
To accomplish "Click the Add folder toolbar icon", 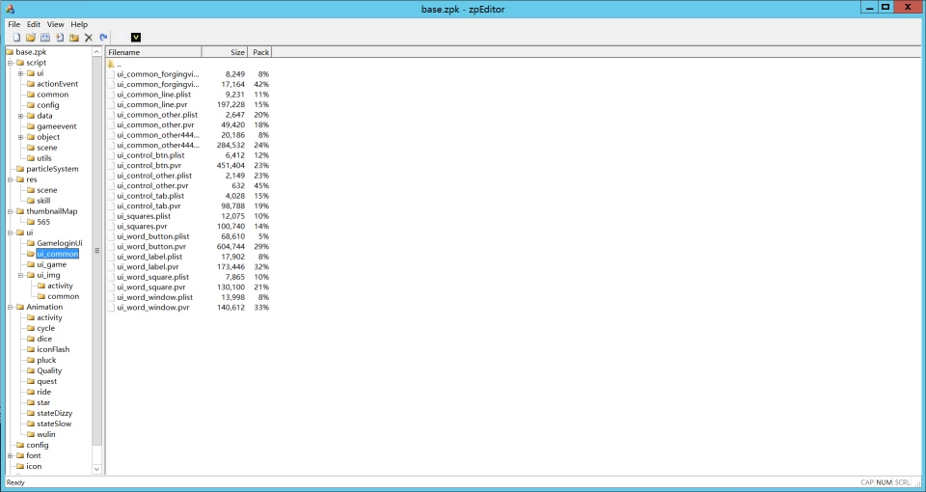I will click(74, 38).
